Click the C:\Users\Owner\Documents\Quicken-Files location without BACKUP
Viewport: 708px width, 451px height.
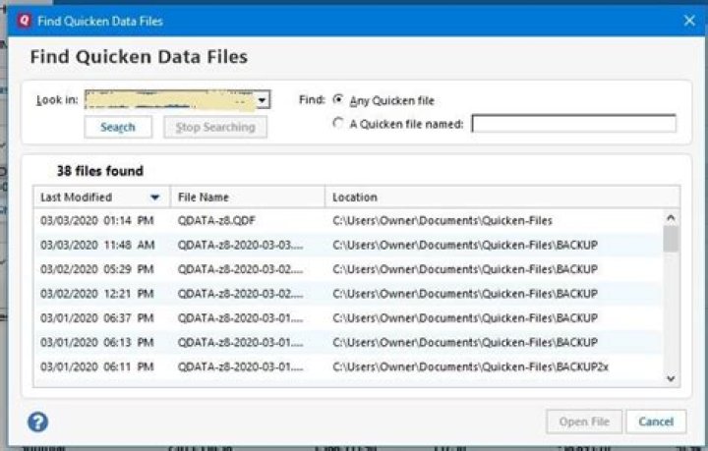[442, 220]
